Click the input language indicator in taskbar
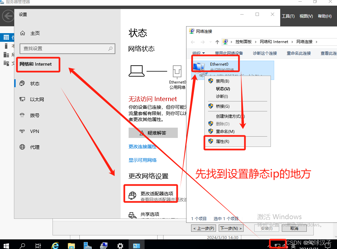The image size is (337, 249). click(x=293, y=246)
